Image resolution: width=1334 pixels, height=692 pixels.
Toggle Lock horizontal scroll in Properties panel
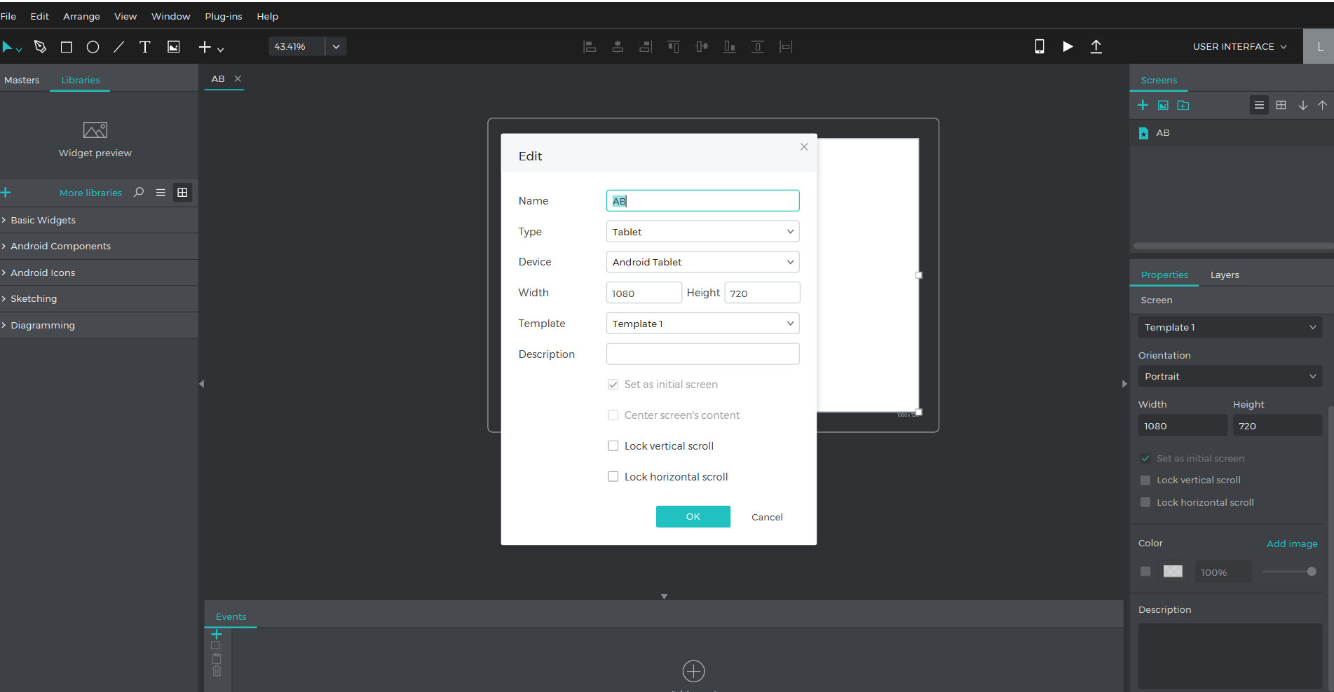(x=1145, y=502)
